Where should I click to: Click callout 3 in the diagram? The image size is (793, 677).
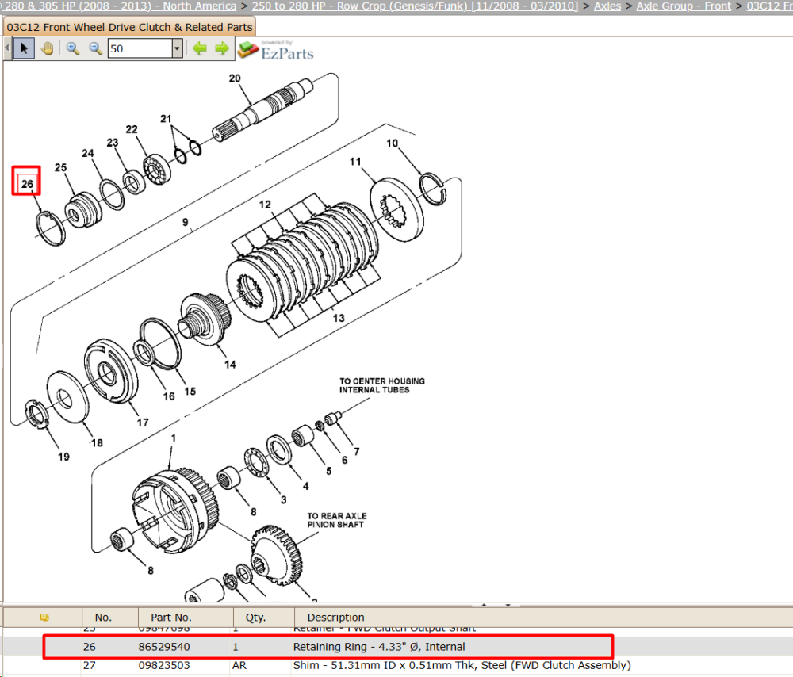[x=284, y=499]
